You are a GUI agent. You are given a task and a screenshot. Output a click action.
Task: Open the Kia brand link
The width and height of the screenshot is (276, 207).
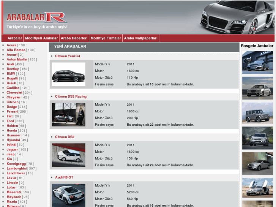pyautogui.click(x=9, y=159)
